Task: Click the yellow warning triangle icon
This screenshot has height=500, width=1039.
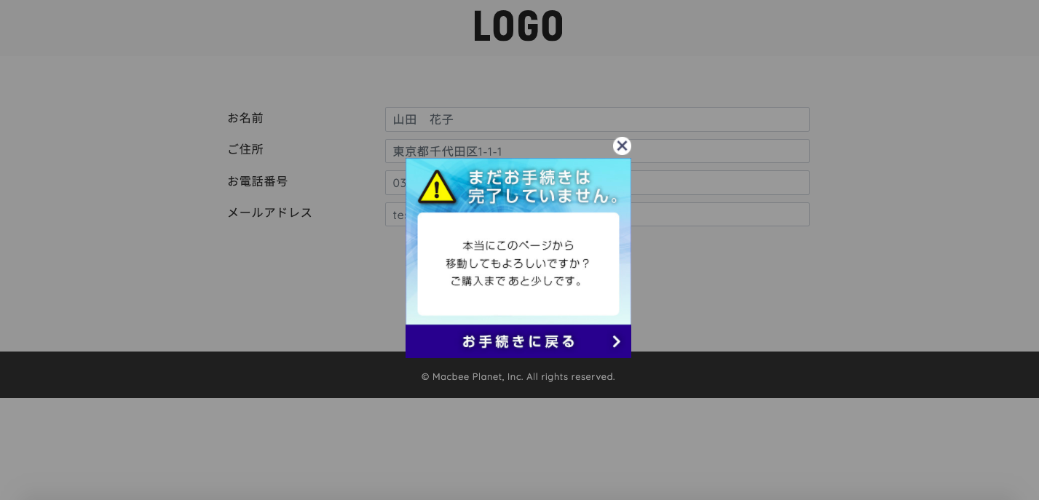Action: pyautogui.click(x=437, y=187)
